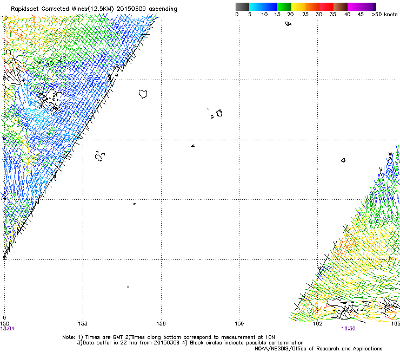Click the '20' legend tick label
Viewport: 400px width, 352px height.
pyautogui.click(x=290, y=15)
